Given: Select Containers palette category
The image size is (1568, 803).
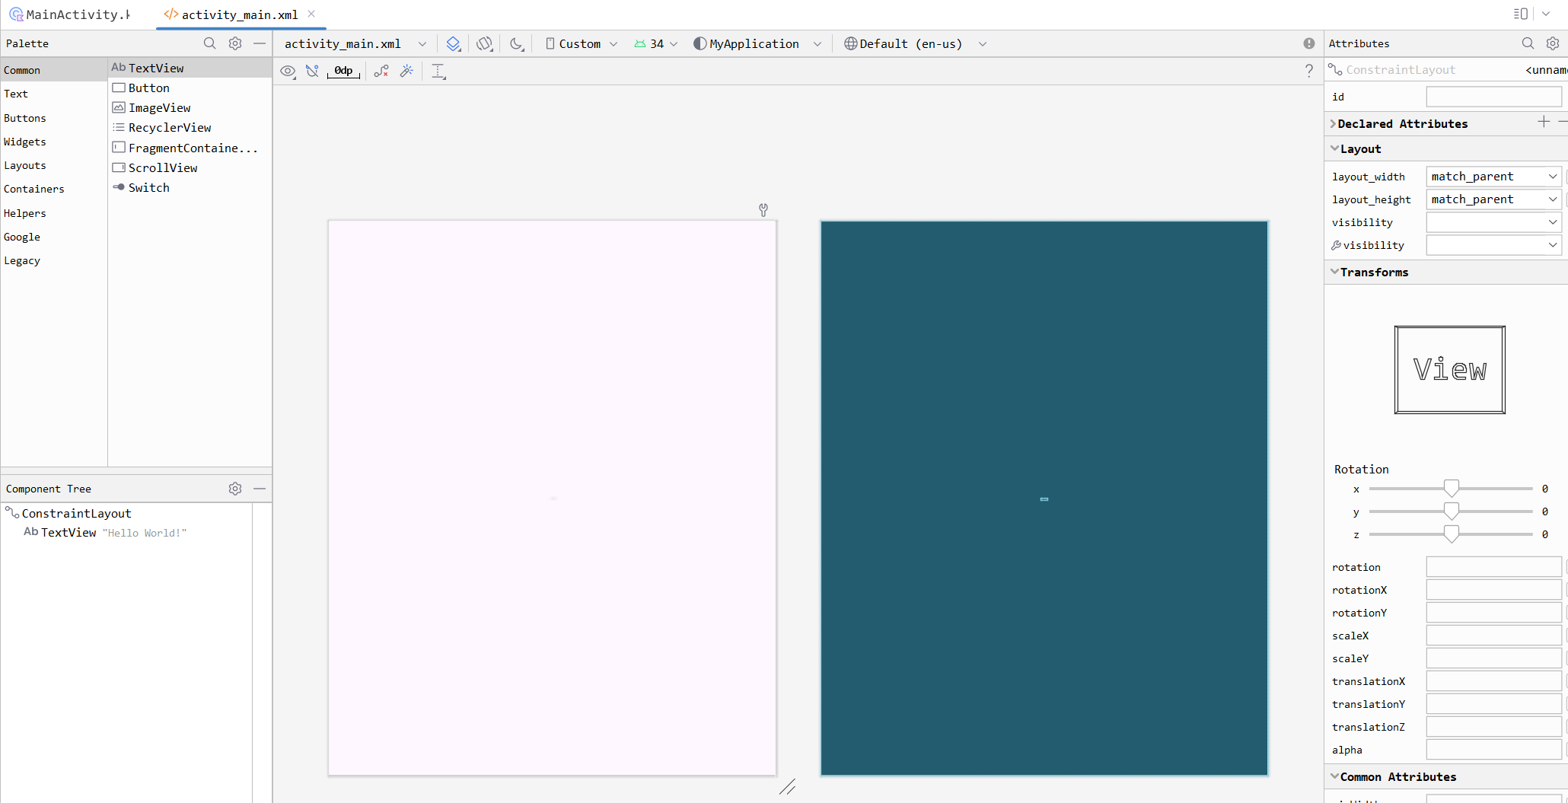Looking at the screenshot, I should coord(53,189).
